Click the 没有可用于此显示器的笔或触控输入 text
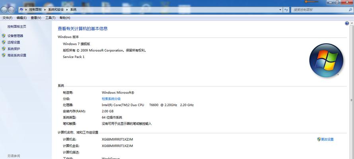 pos(126,124)
